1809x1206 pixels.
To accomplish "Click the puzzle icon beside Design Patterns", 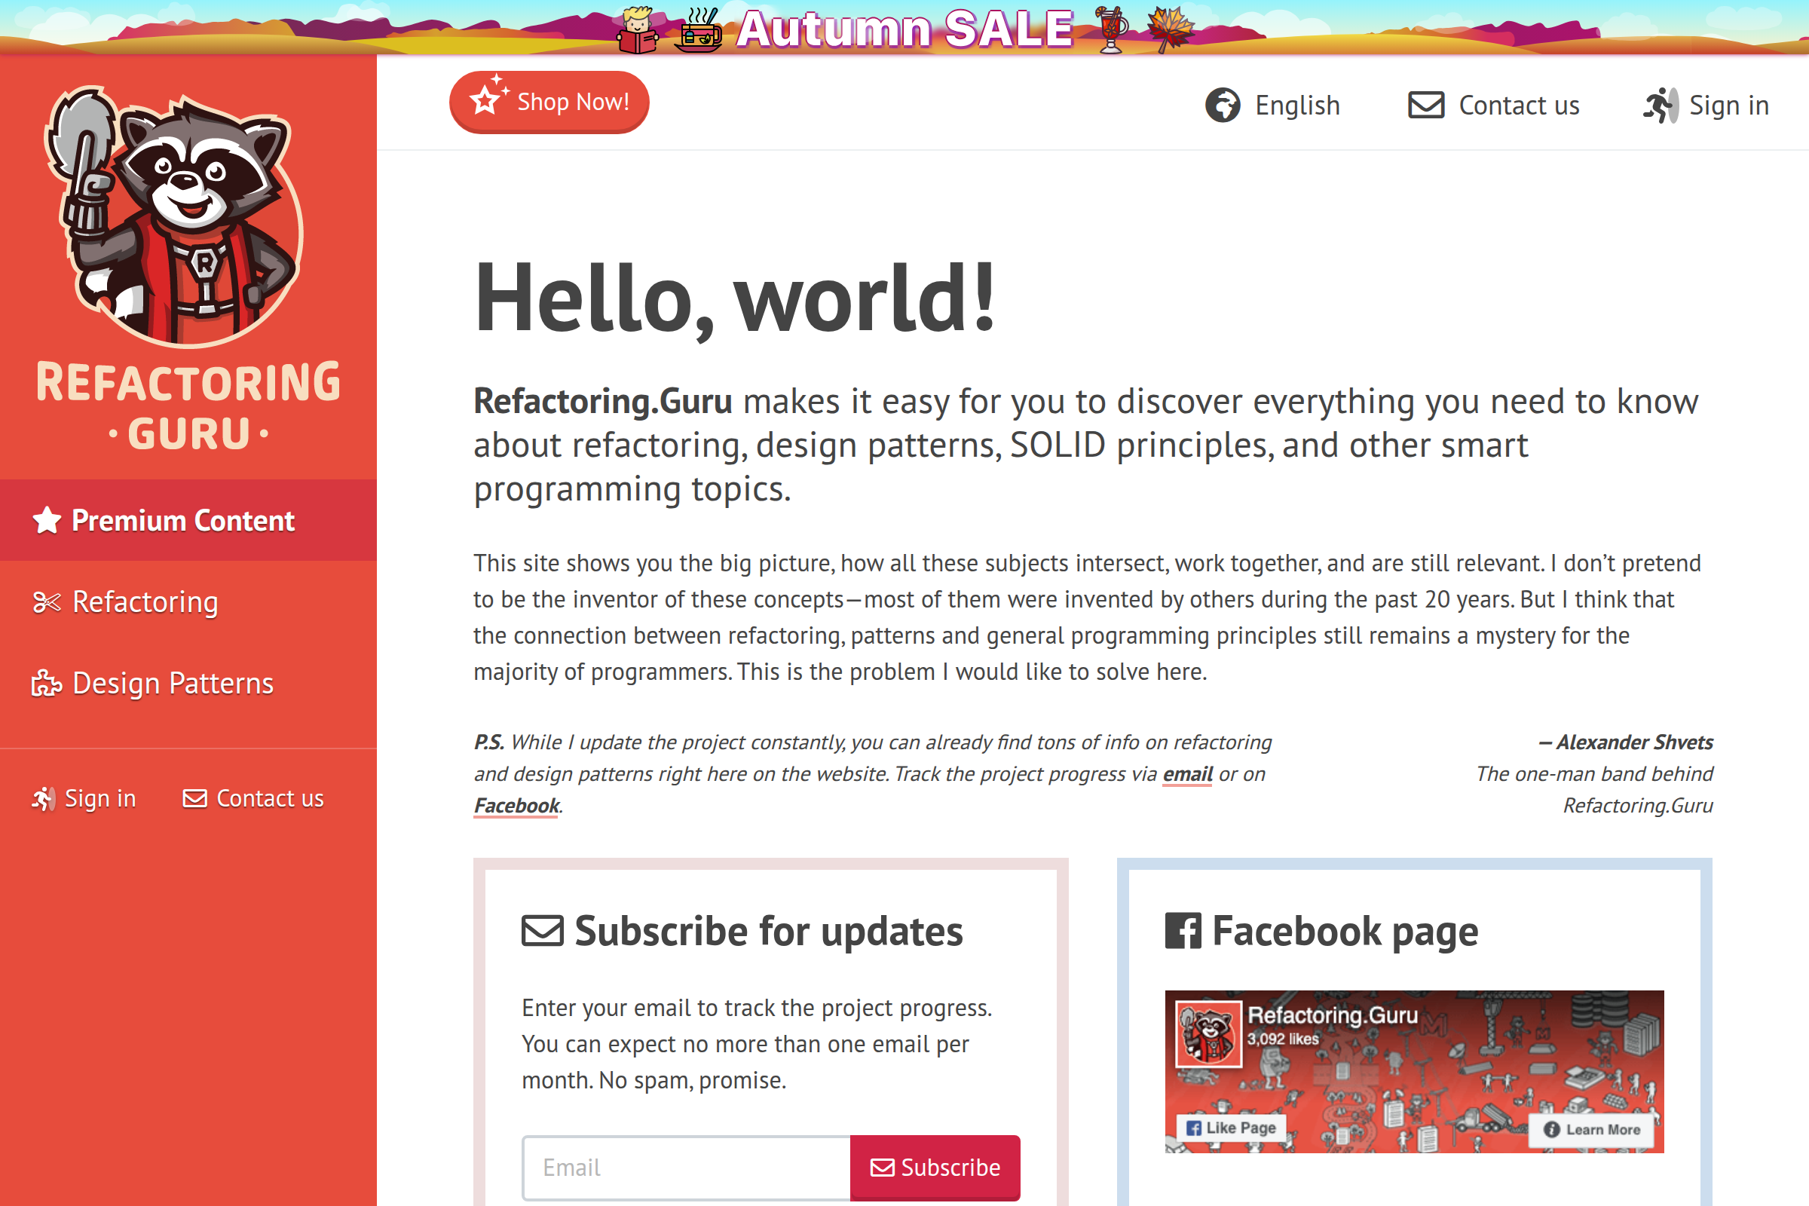I will [x=47, y=684].
